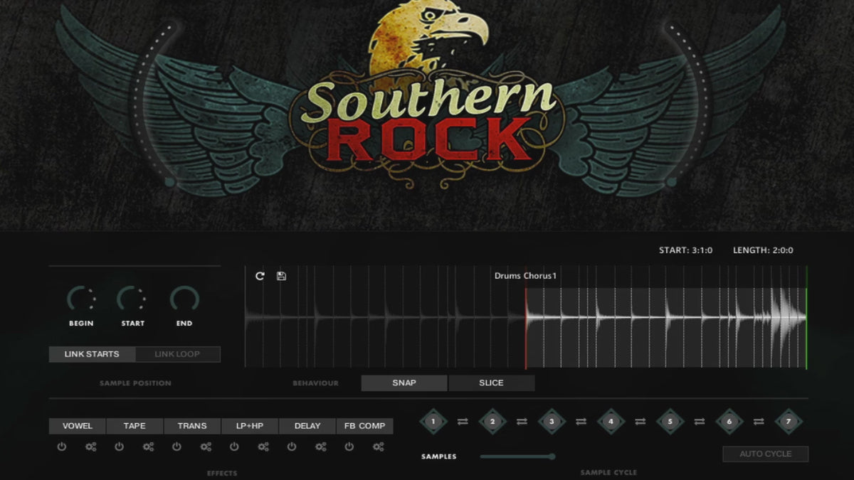
Task: Click the BEGIN knob
Action: 80,299
